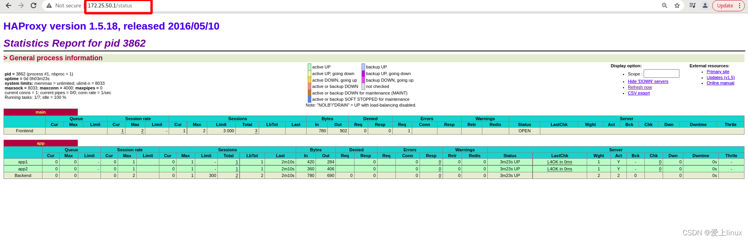Click Statistics Report for pid 3862 heading
Screen dimensions: 748x240
tap(74, 43)
